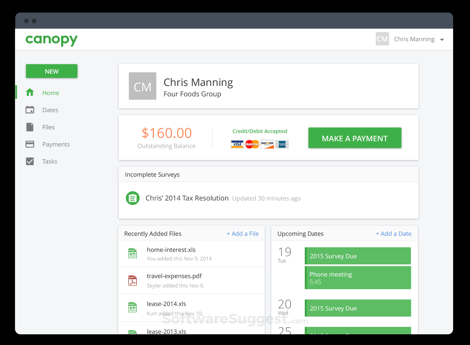This screenshot has width=470, height=345.
Task: Expand the user menu arrow
Action: pyautogui.click(x=442, y=40)
